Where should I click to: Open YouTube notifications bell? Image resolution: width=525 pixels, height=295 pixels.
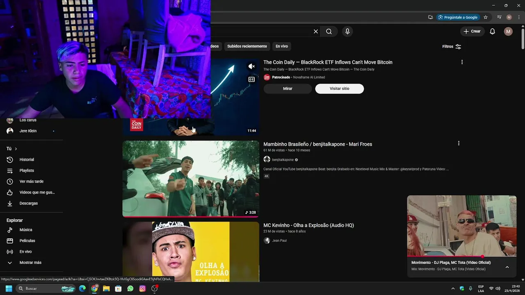pos(493,32)
